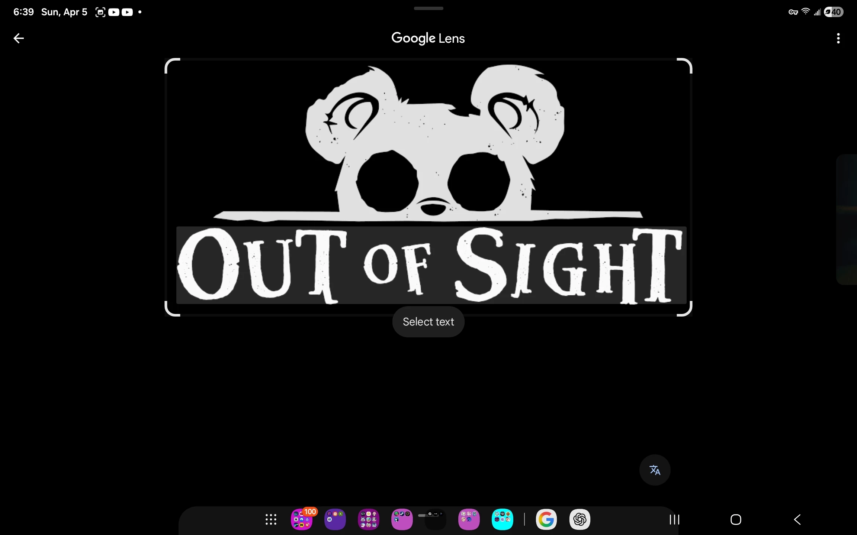
Task: Tap the translate icon button
Action: 655,470
